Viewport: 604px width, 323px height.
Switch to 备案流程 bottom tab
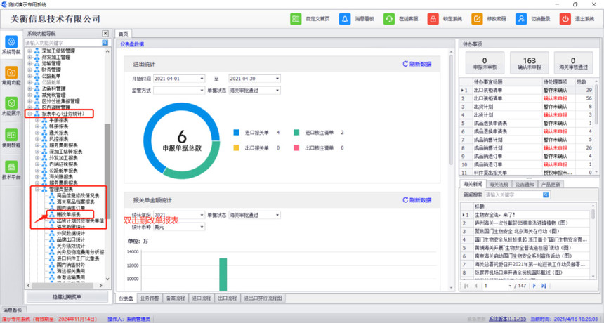pyautogui.click(x=176, y=298)
